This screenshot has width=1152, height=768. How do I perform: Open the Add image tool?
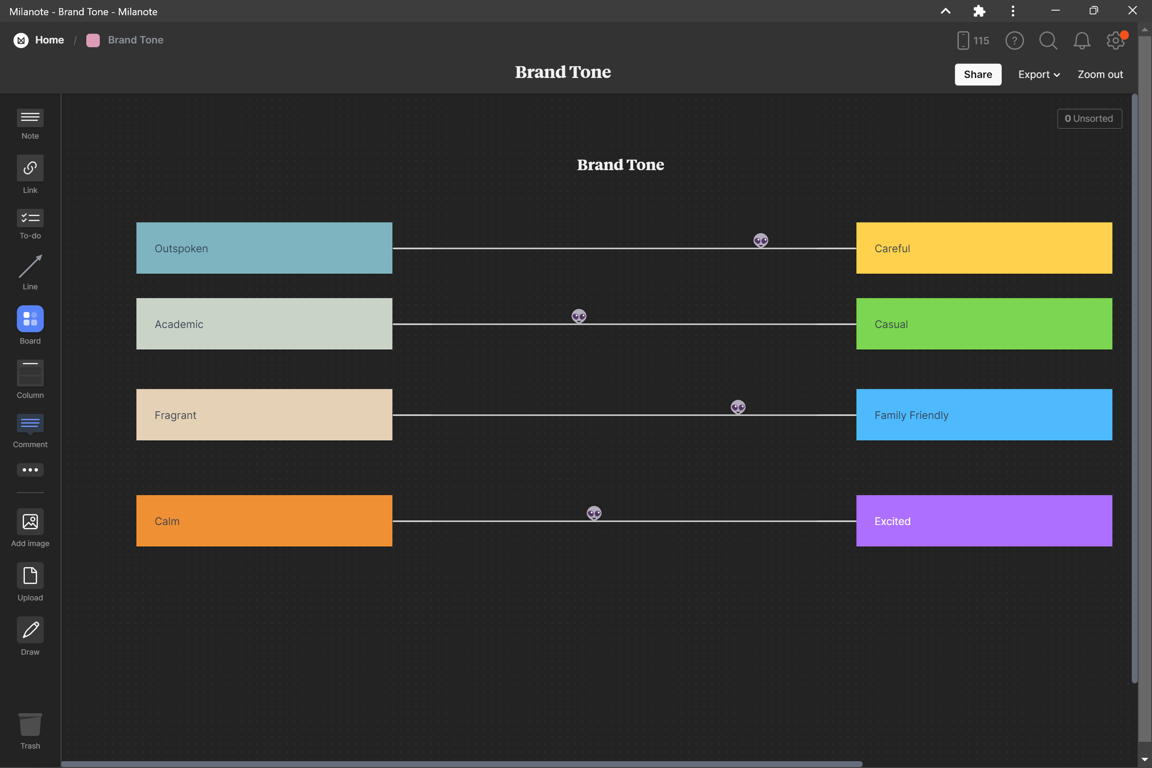(x=30, y=522)
